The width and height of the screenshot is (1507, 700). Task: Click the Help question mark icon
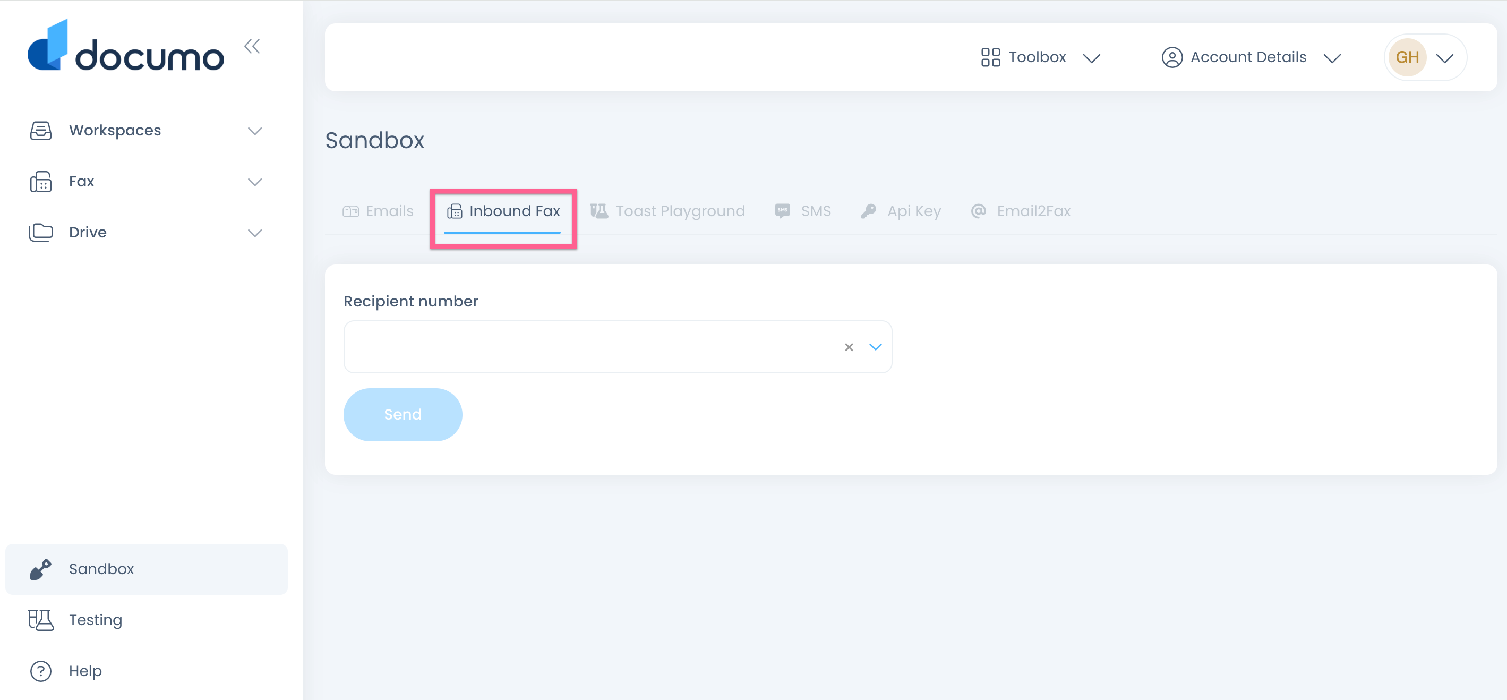(39, 671)
